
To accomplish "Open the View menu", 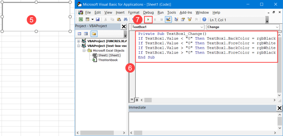I will (108, 12).
